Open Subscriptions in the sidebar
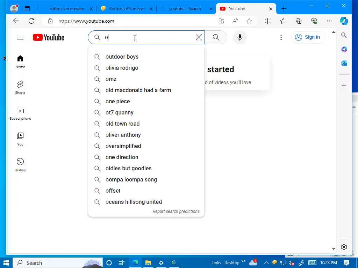 click(x=20, y=113)
